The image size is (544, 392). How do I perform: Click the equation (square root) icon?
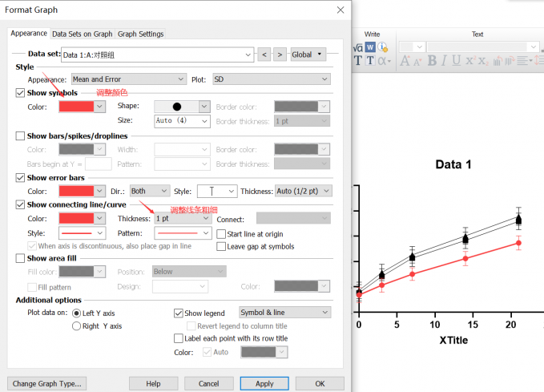click(358, 47)
